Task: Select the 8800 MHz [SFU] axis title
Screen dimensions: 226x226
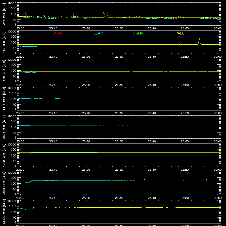Action: (x=4, y=183)
